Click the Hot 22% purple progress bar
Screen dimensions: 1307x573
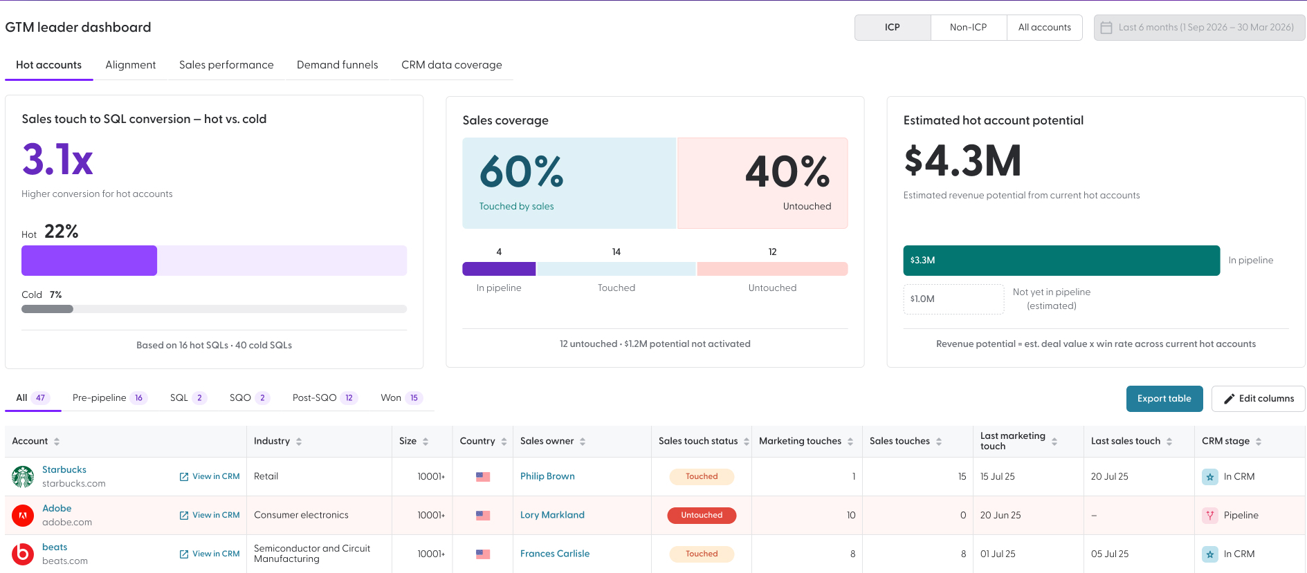tap(89, 261)
